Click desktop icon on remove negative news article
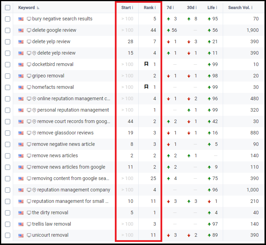 coord(29,144)
